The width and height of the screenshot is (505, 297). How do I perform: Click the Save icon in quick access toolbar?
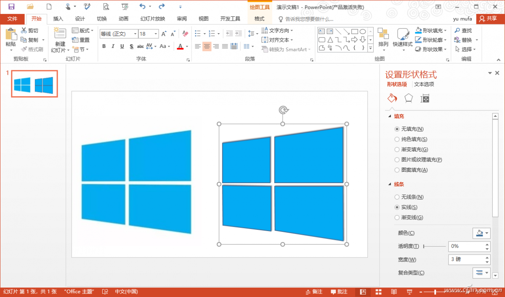[11, 7]
